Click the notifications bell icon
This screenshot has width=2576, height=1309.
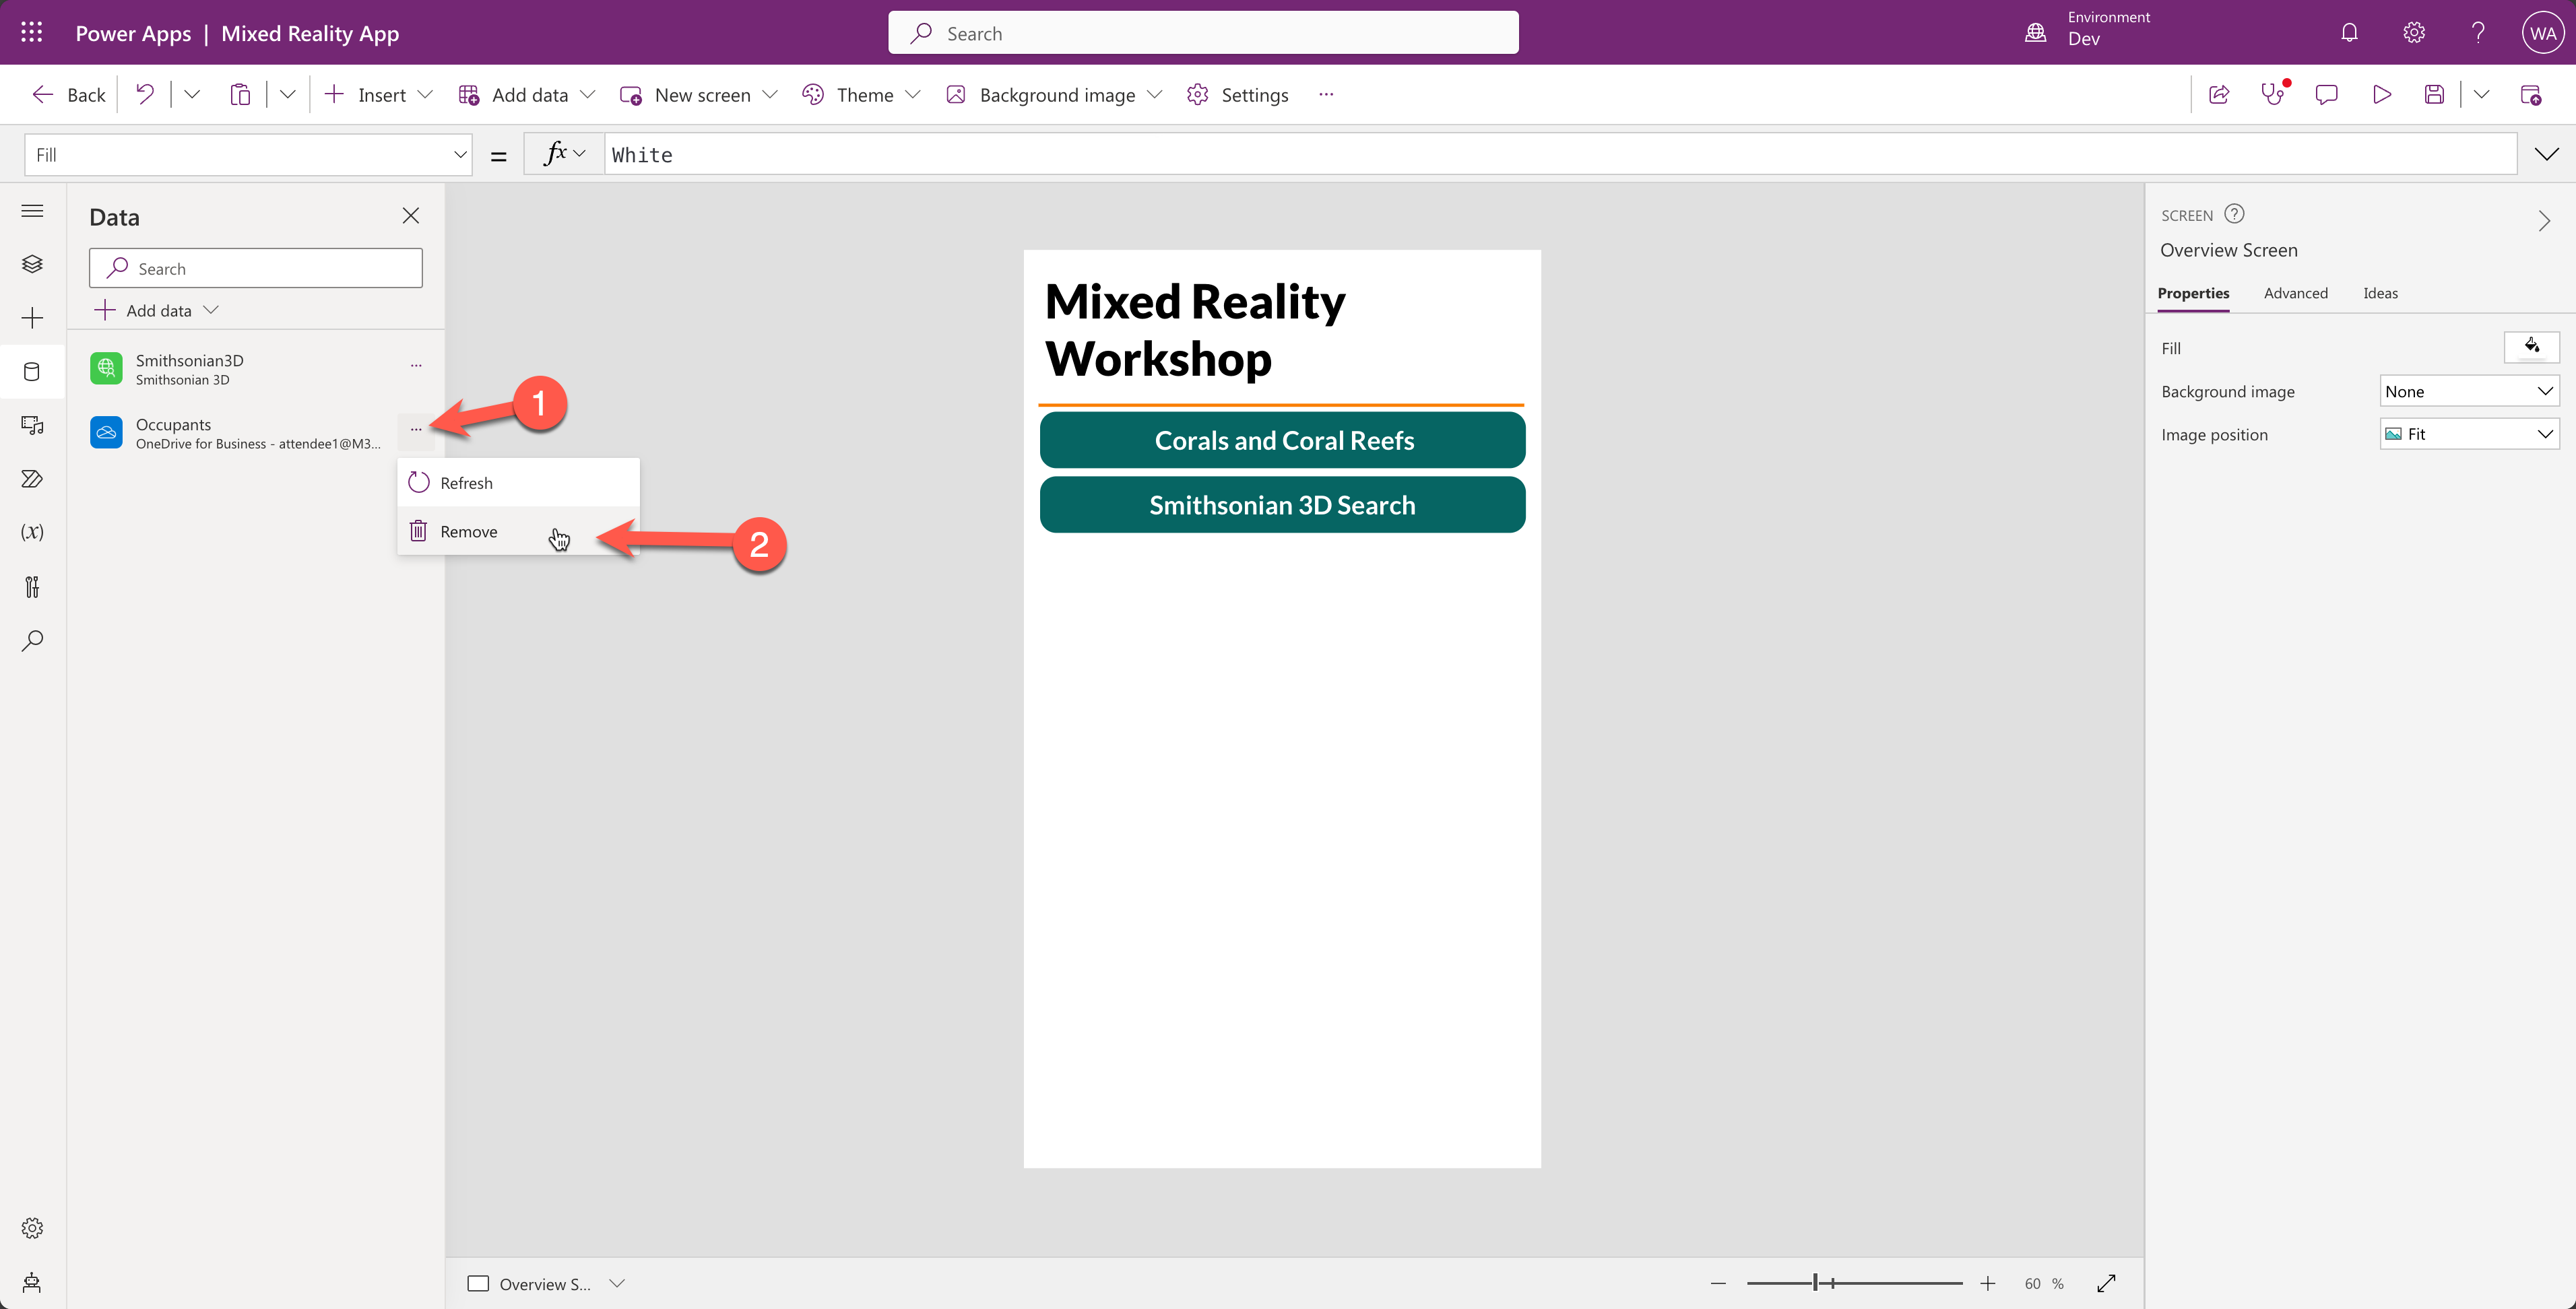point(2349,33)
